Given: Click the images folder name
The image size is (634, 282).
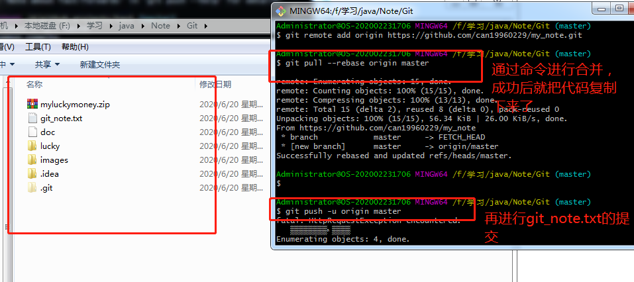Looking at the screenshot, I should (x=54, y=160).
